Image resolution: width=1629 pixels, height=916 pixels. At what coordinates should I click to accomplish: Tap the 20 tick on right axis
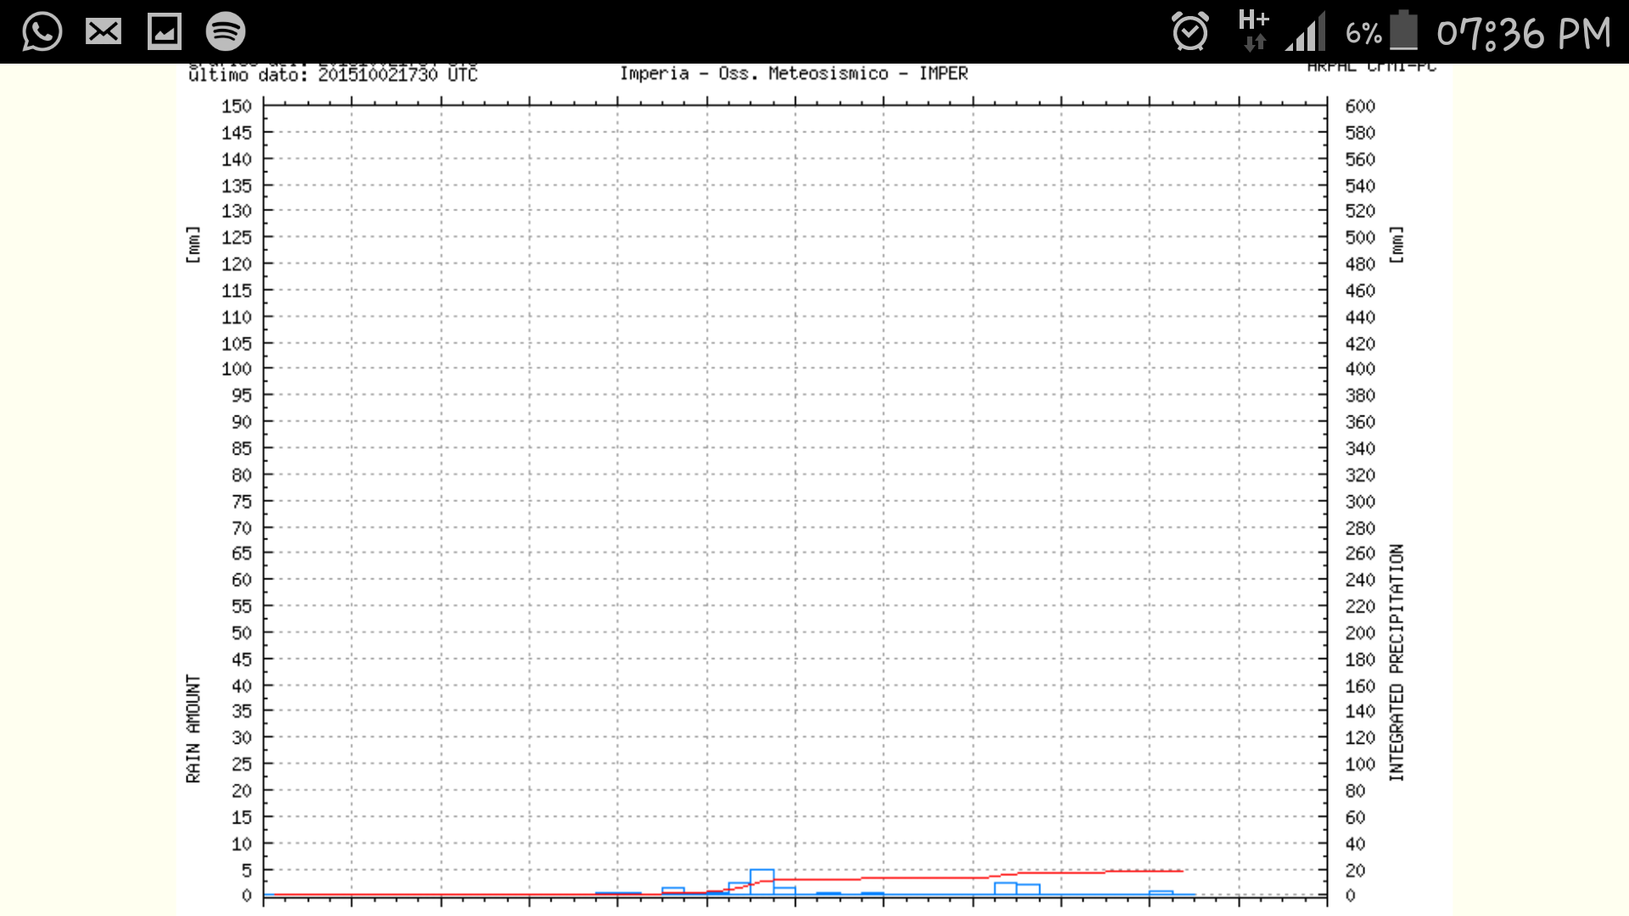(x=1355, y=870)
